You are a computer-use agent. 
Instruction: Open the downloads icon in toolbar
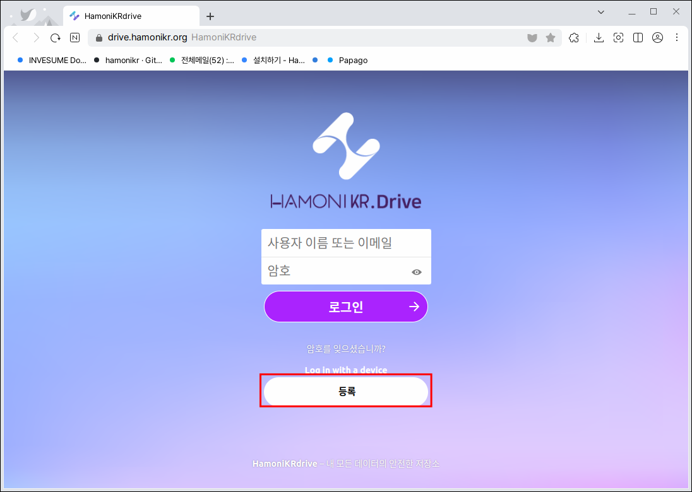[x=599, y=38]
